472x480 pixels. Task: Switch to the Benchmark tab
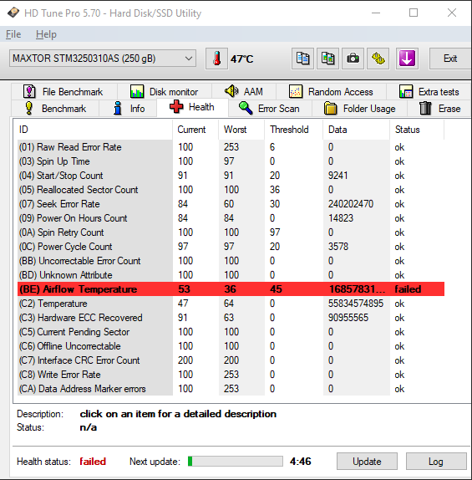(55, 109)
